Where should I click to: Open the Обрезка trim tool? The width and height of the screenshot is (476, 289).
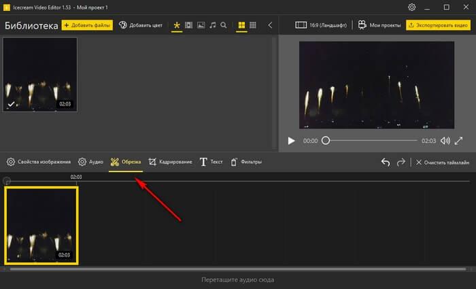click(x=126, y=162)
